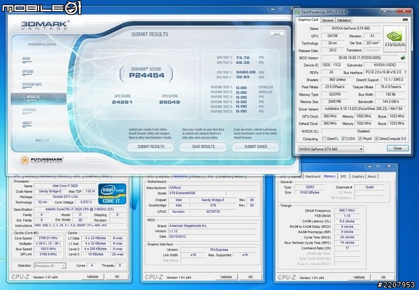Open About in the 3DMark Vantage sidebar
The width and height of the screenshot is (419, 290).
27,123
